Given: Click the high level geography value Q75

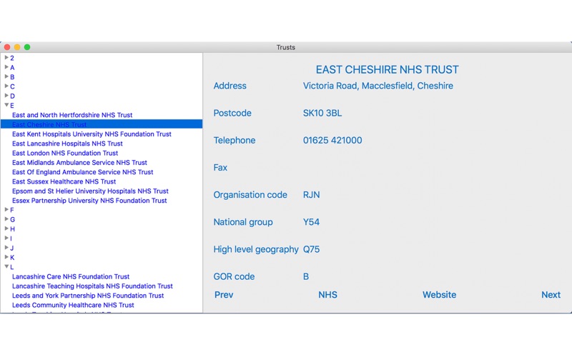Looking at the screenshot, I should 311,249.
